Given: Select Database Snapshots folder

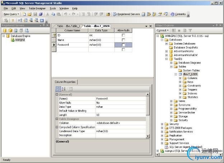Looking at the screenshot, I should pyautogui.click(x=186, y=47).
